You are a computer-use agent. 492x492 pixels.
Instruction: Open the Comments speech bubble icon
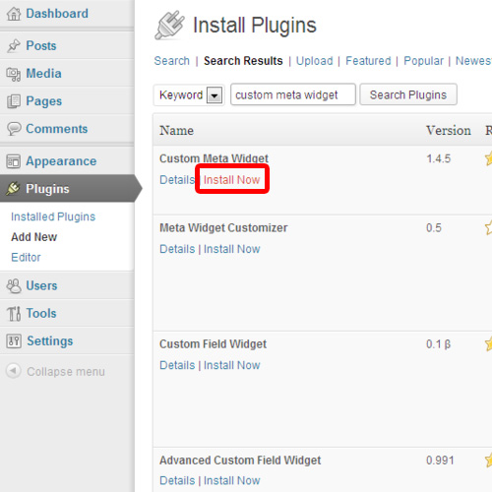point(14,129)
